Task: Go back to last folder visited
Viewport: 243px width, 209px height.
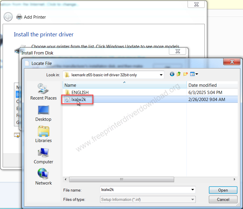Action: coord(172,74)
